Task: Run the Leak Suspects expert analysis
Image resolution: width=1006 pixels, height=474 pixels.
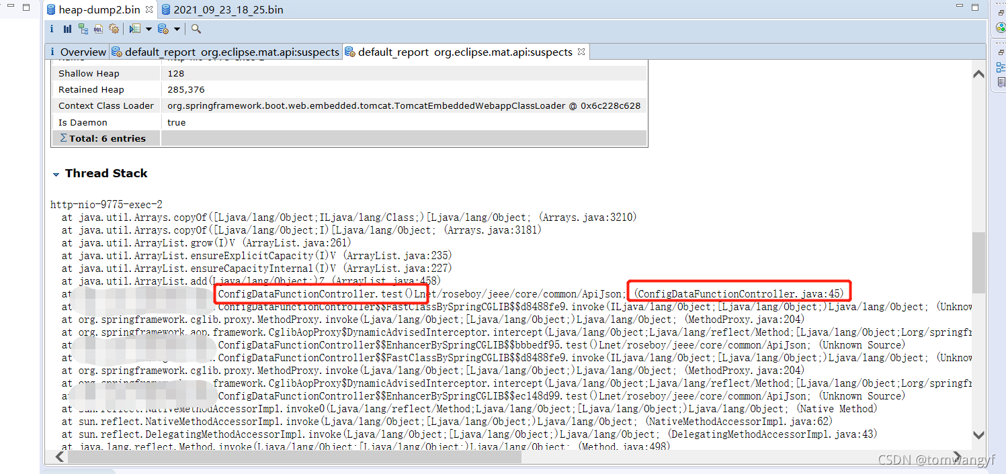Action: (114, 29)
